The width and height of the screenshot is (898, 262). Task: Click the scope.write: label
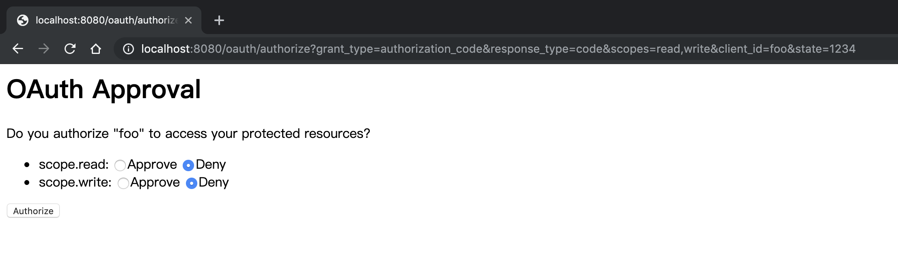[x=75, y=182]
